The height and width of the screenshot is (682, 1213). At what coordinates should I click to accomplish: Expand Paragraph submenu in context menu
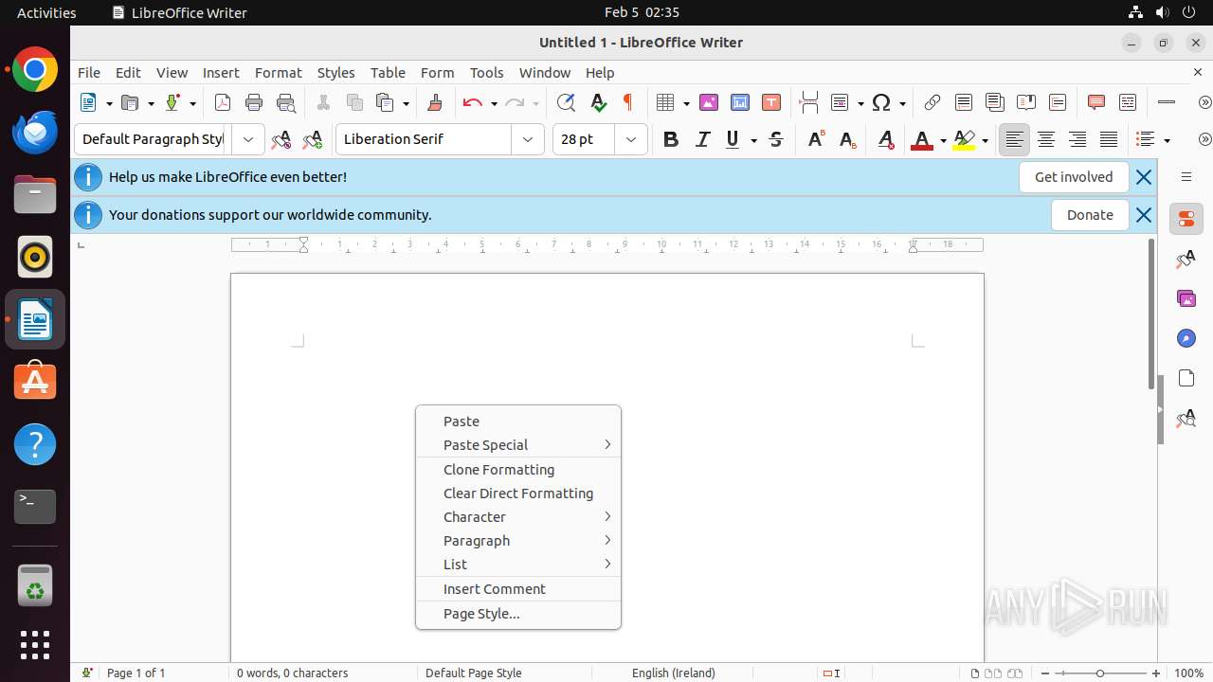pyautogui.click(x=518, y=541)
